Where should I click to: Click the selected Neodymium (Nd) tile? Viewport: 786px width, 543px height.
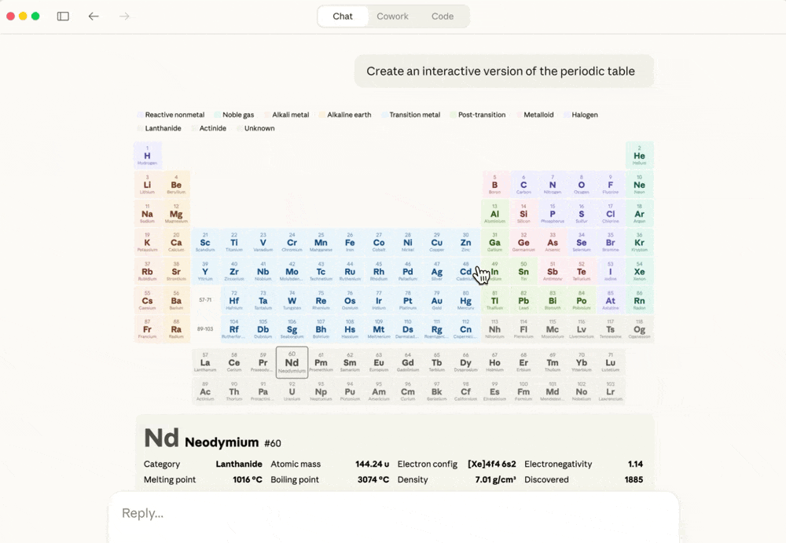pyautogui.click(x=292, y=362)
